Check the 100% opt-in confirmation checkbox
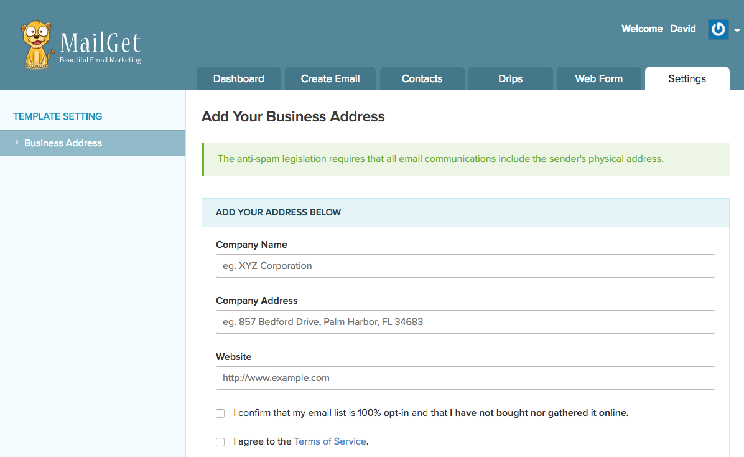Image resolution: width=744 pixels, height=457 pixels. [x=220, y=413]
